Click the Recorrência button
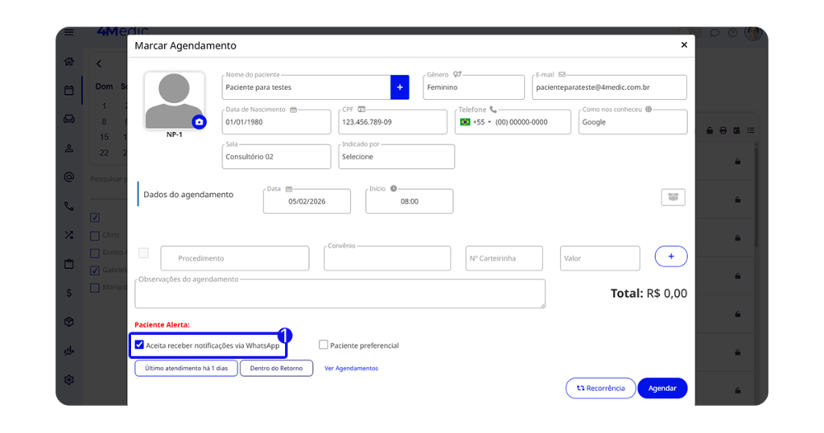 pyautogui.click(x=600, y=388)
